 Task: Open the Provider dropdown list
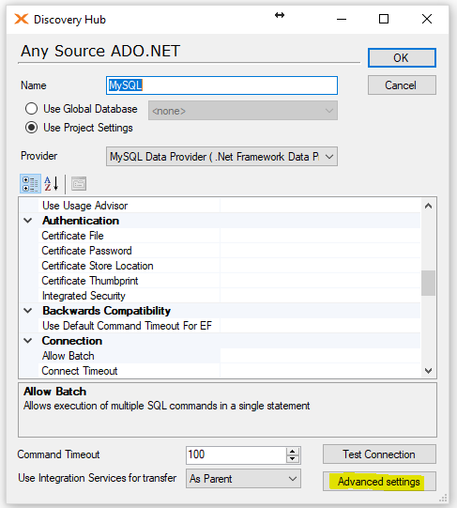[x=221, y=157]
